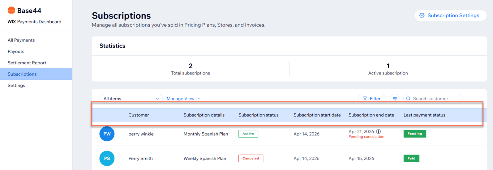The image size is (493, 170).
Task: Click the PW customer avatar
Action: (107, 134)
